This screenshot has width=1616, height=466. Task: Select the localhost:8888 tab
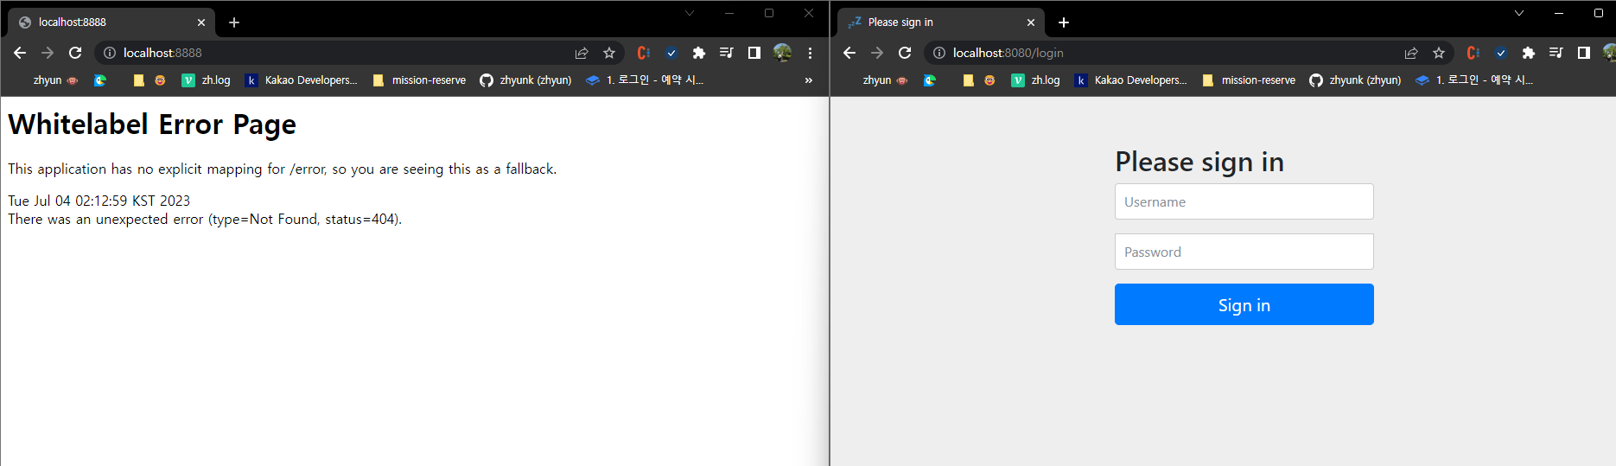[x=112, y=22]
